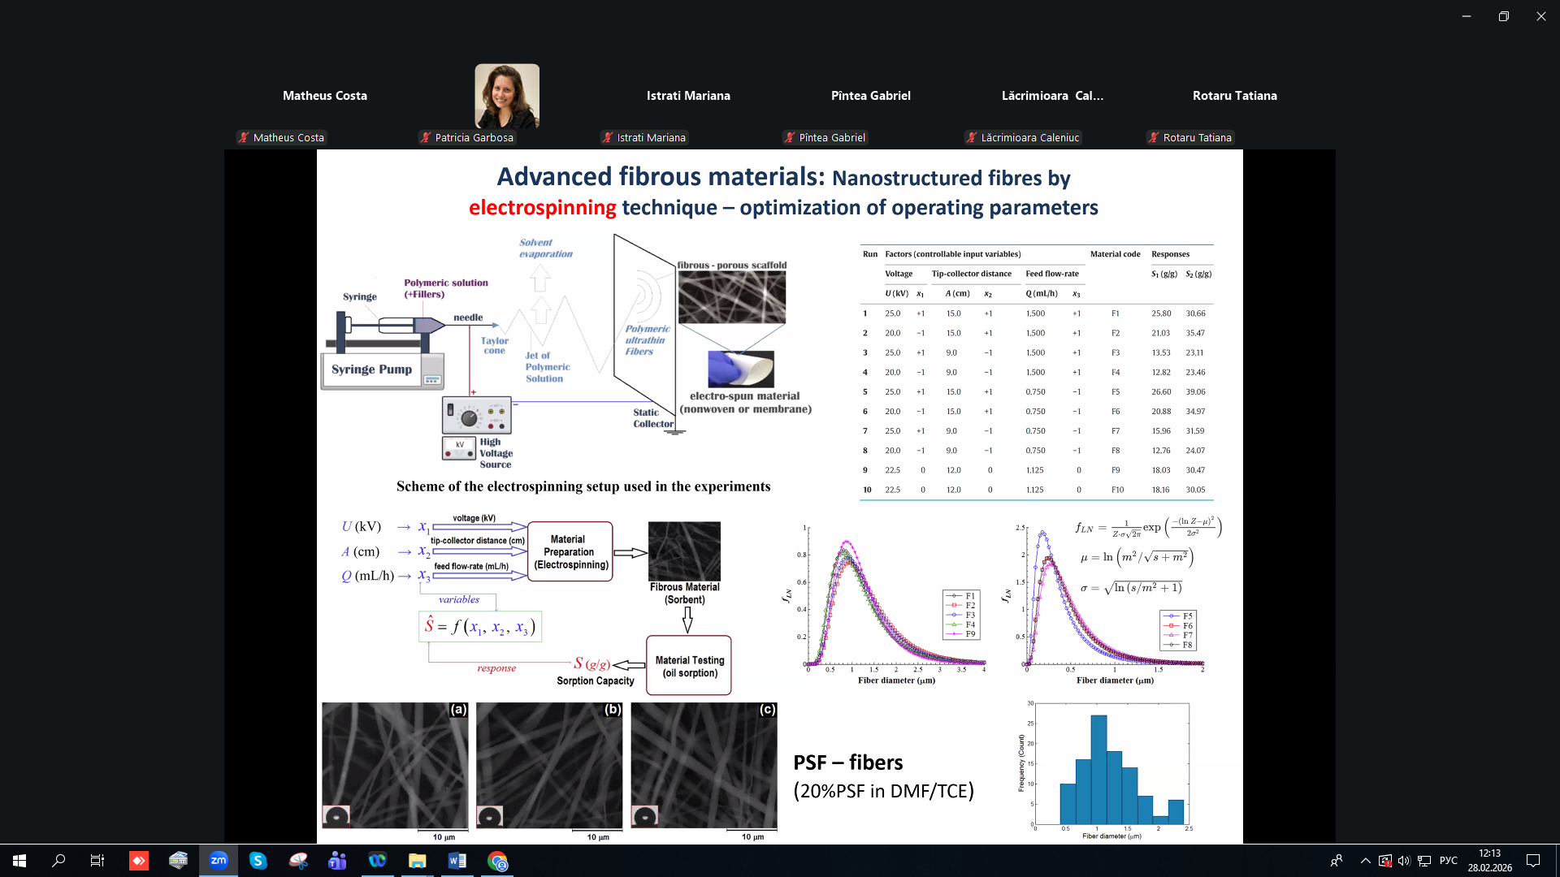Open AnyDesk from the taskbar

(139, 861)
